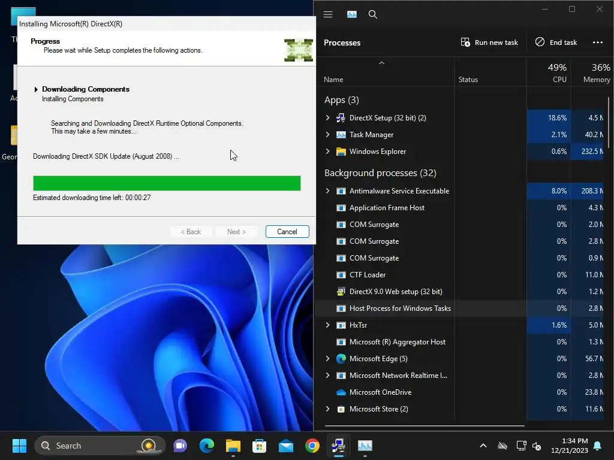
Task: Expand the Task Manager process group
Action: [x=328, y=135]
